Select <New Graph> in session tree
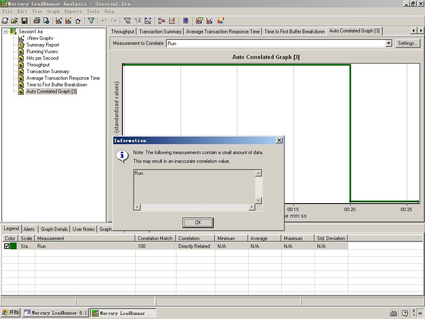425x319 pixels. [x=40, y=38]
